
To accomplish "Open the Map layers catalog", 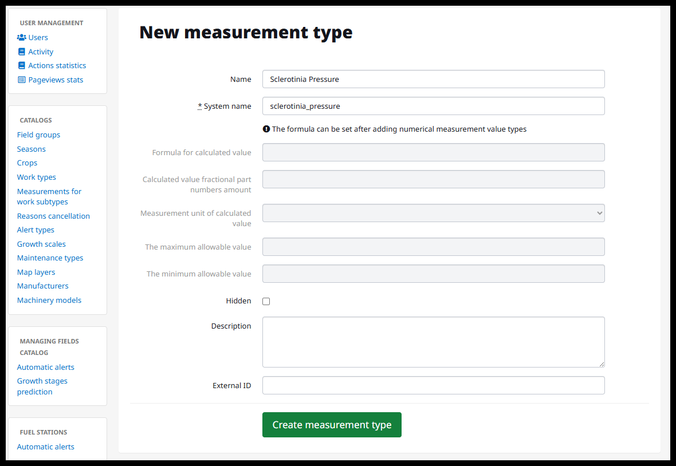I will coord(36,272).
